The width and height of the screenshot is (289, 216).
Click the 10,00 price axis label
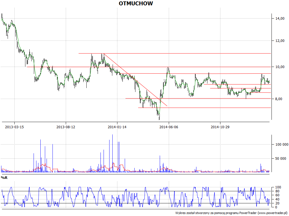280,67
